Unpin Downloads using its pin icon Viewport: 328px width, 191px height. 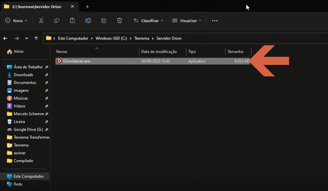coord(46,75)
